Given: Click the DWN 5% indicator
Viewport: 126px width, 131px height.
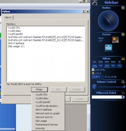Looking at the screenshot, I should click(113, 66).
